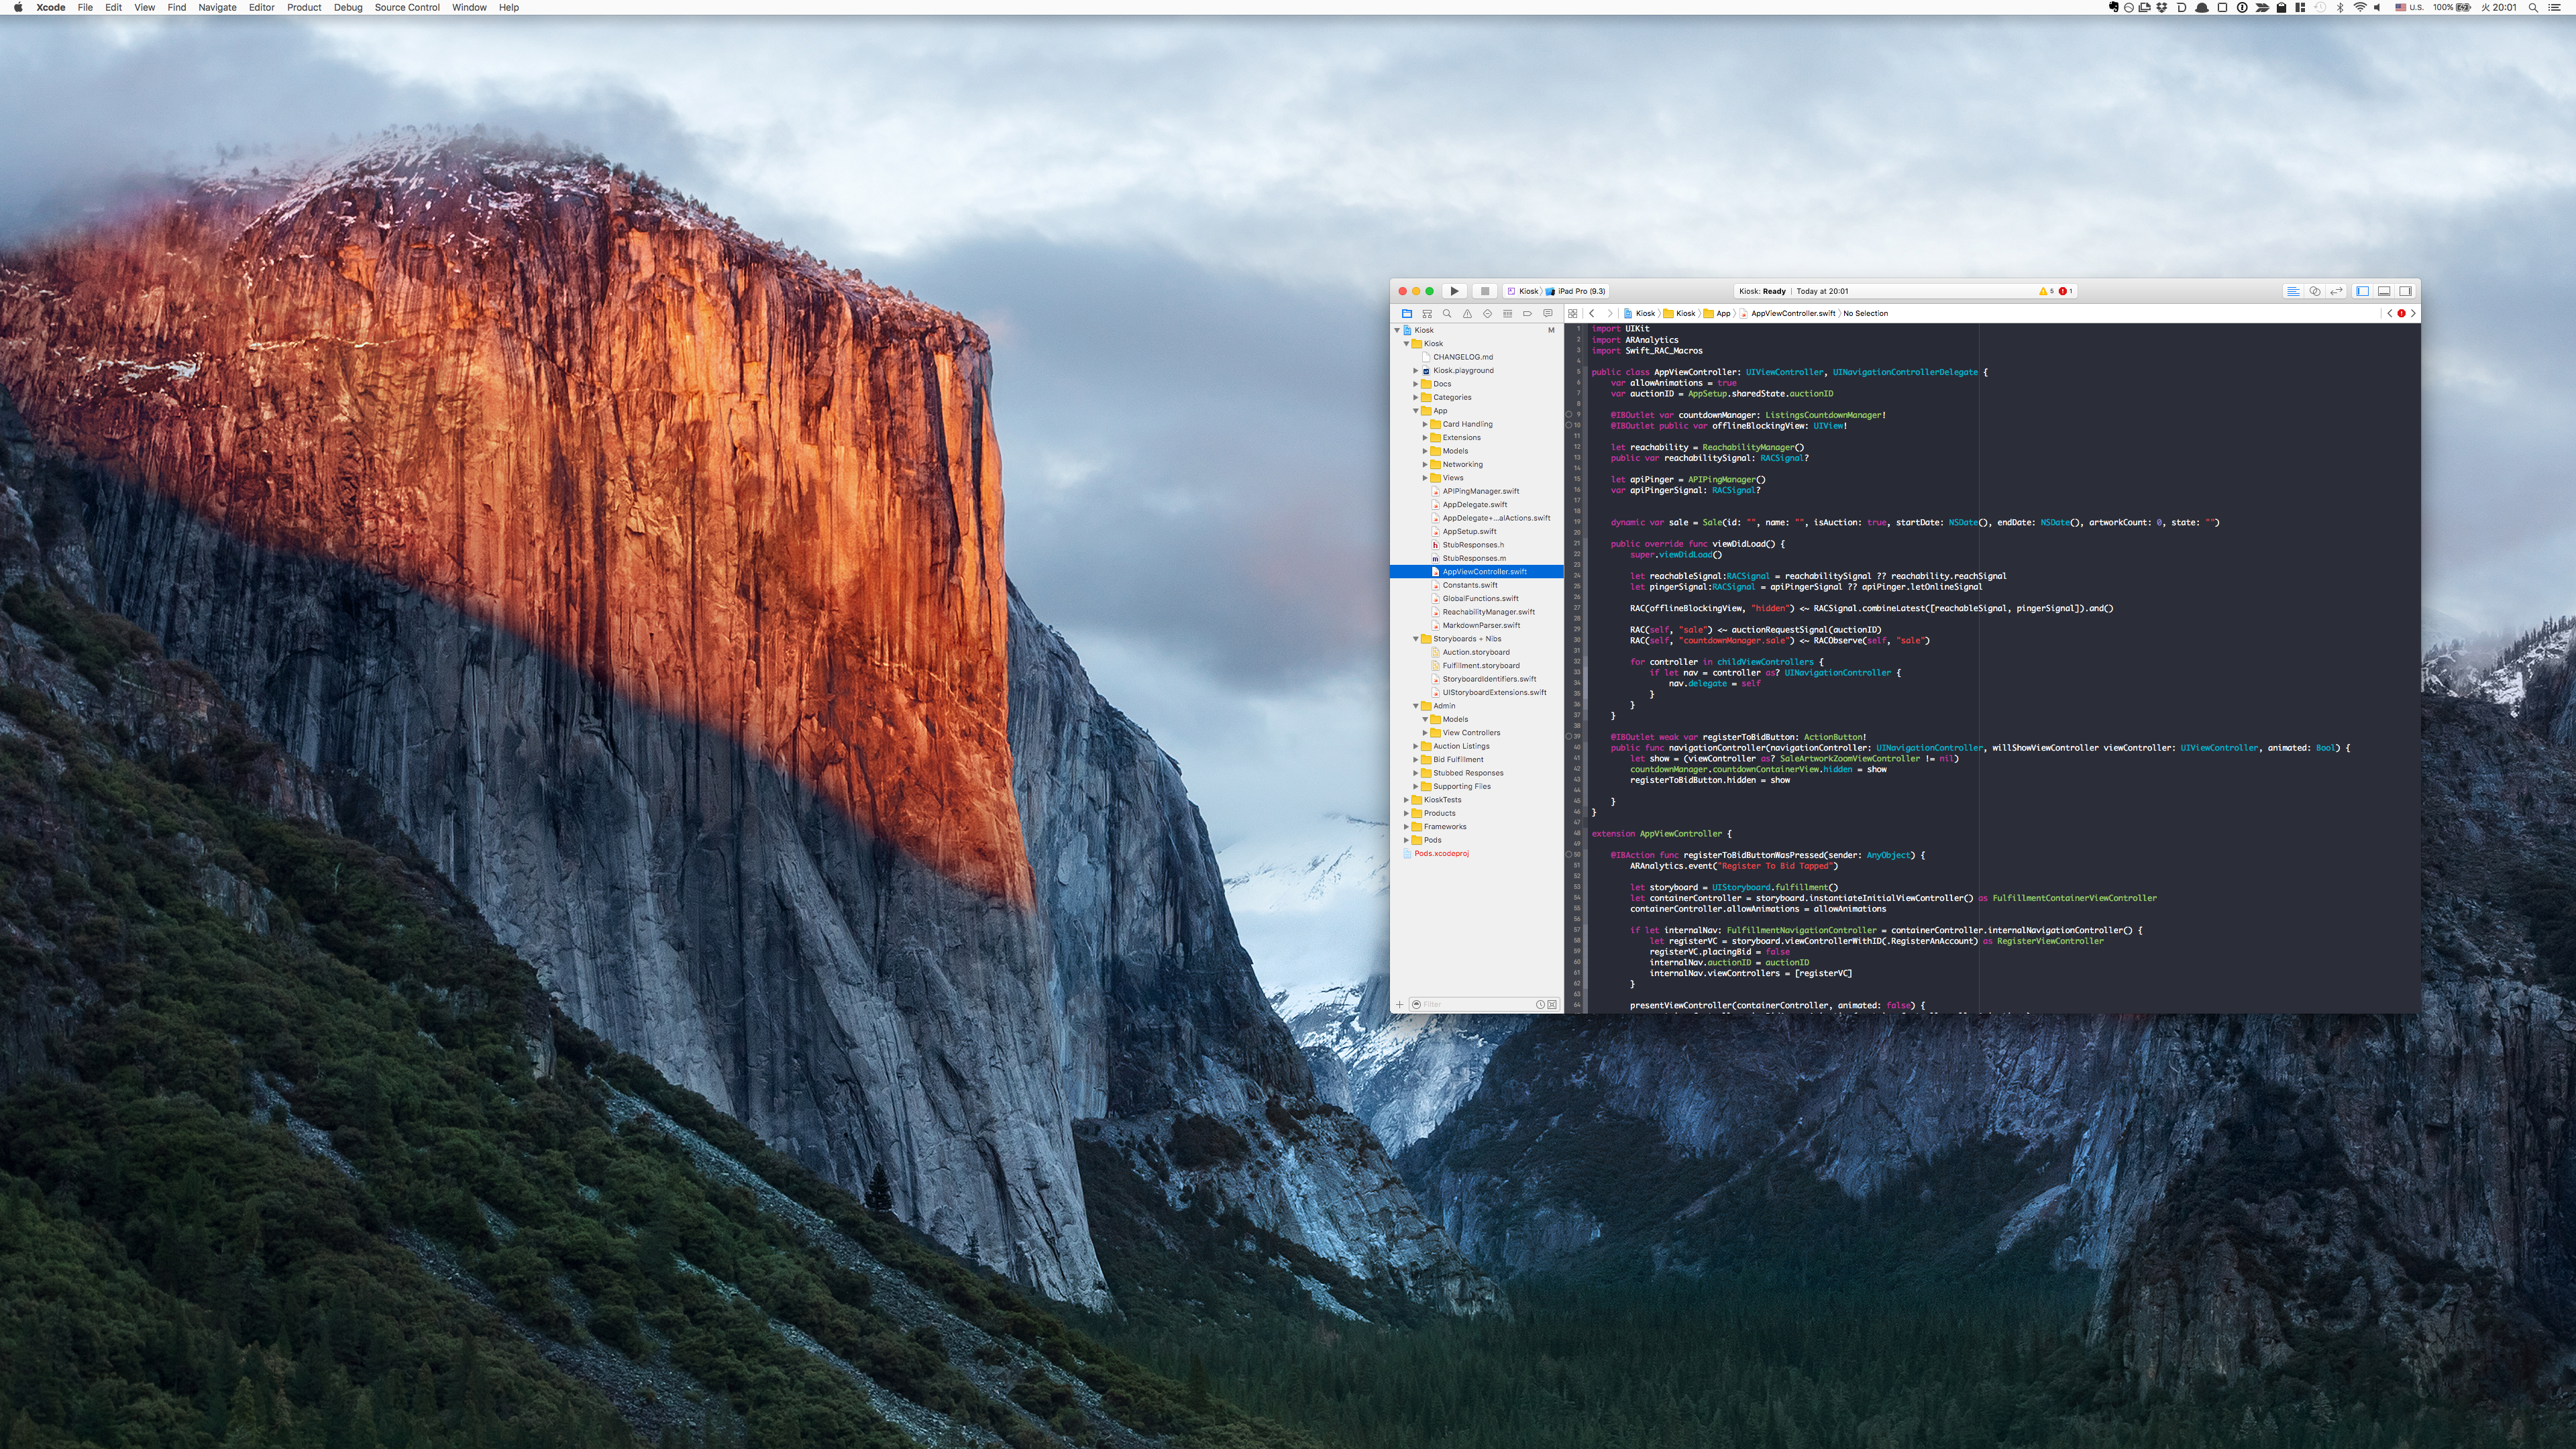Screen dimensions: 2576x1449
Task: Collapse the Storyboards + Nibs group
Action: pos(1416,639)
